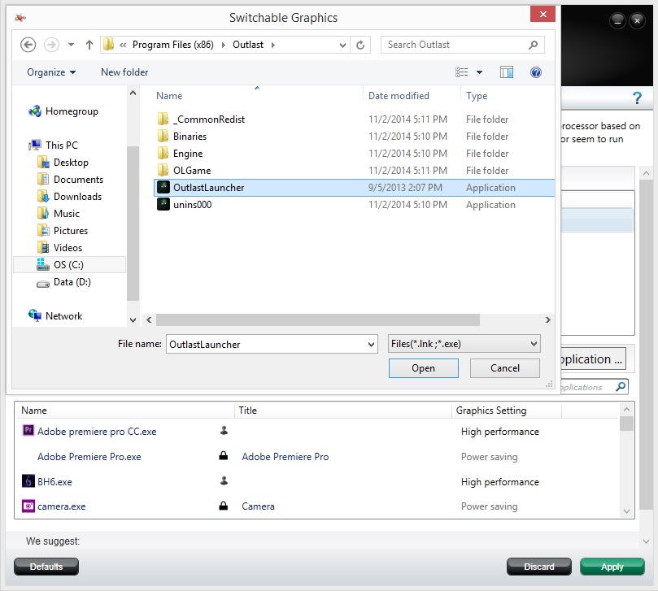Click nav pane scroll up arrow

tap(133, 93)
